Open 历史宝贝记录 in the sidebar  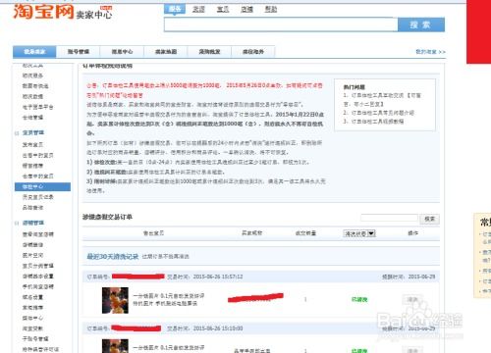tap(38, 197)
